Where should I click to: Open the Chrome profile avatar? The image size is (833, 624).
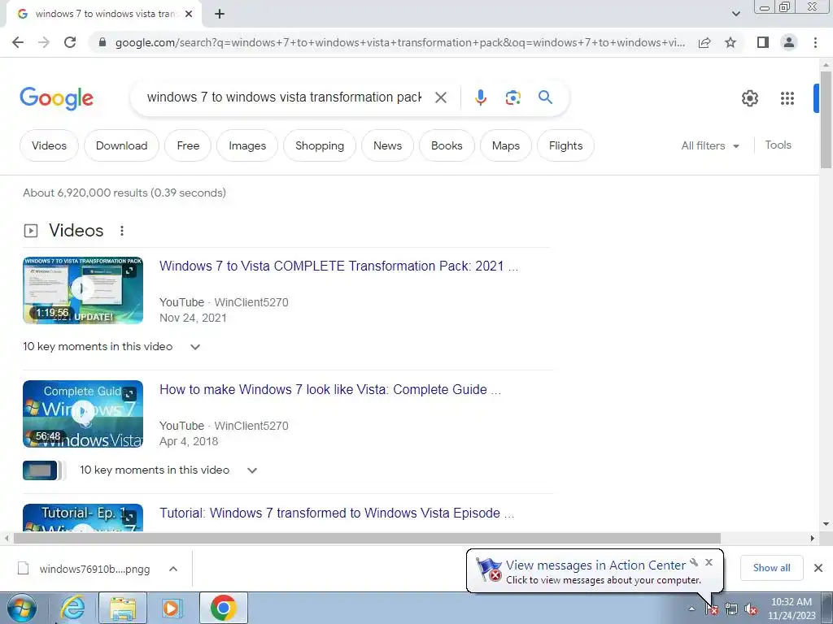tap(789, 42)
